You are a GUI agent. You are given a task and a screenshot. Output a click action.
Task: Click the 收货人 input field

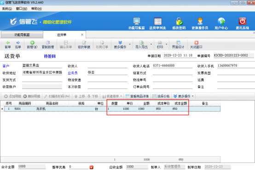click(x=107, y=66)
